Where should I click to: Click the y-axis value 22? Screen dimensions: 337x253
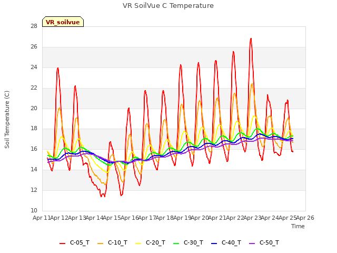pyautogui.click(x=34, y=88)
